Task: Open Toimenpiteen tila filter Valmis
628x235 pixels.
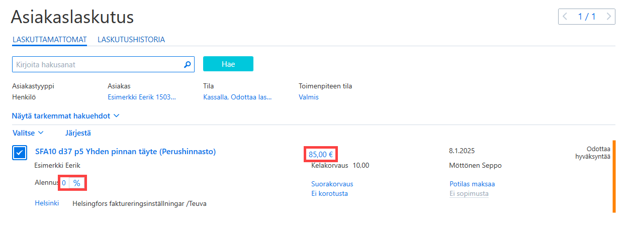Action: (309, 97)
